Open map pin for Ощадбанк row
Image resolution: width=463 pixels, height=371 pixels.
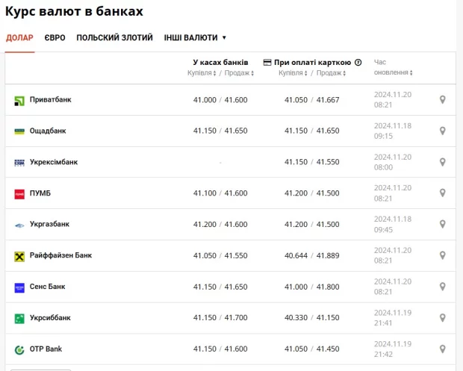[x=442, y=131]
